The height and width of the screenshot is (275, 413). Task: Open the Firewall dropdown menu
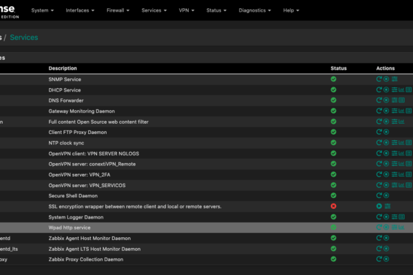pos(118,10)
